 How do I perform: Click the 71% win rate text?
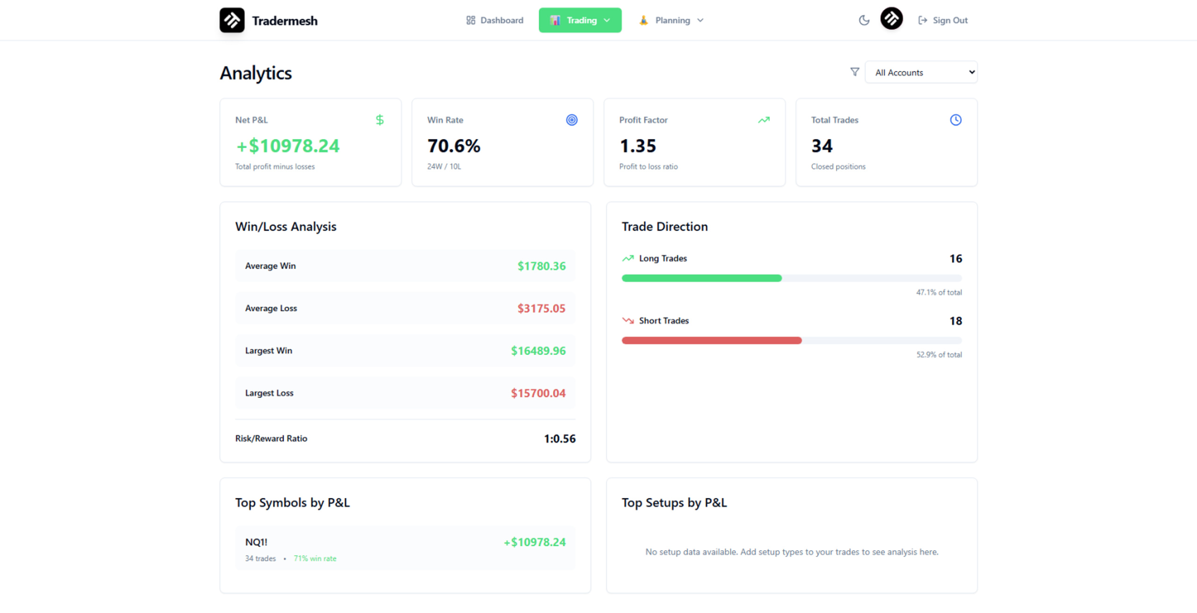click(315, 558)
